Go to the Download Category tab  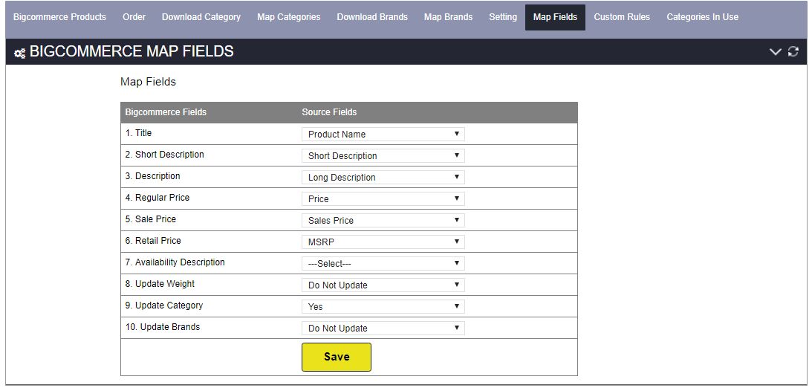click(x=201, y=17)
